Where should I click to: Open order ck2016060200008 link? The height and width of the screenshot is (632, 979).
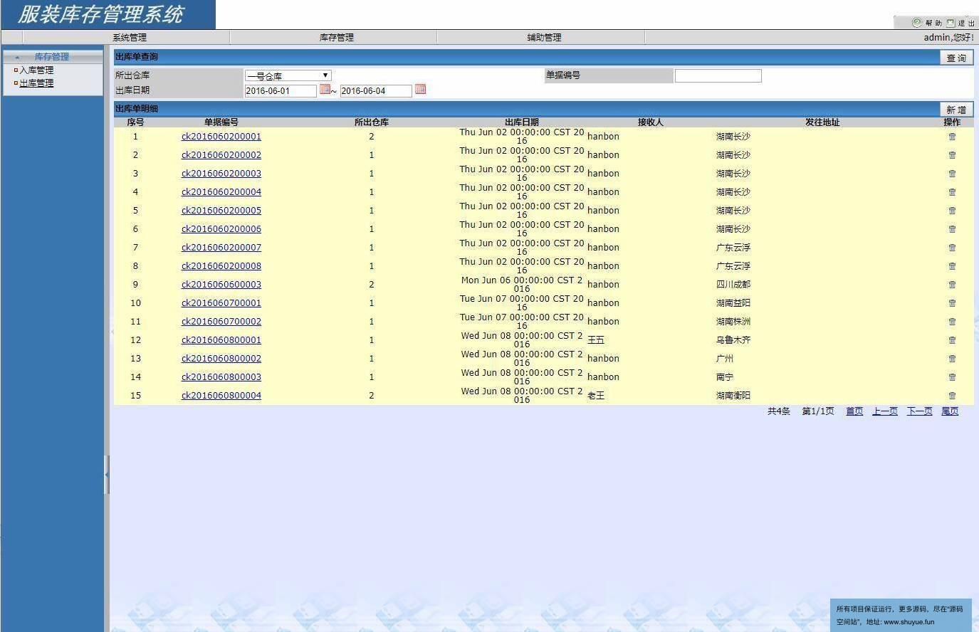pos(221,266)
